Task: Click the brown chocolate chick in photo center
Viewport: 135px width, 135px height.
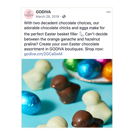Action: [65, 89]
